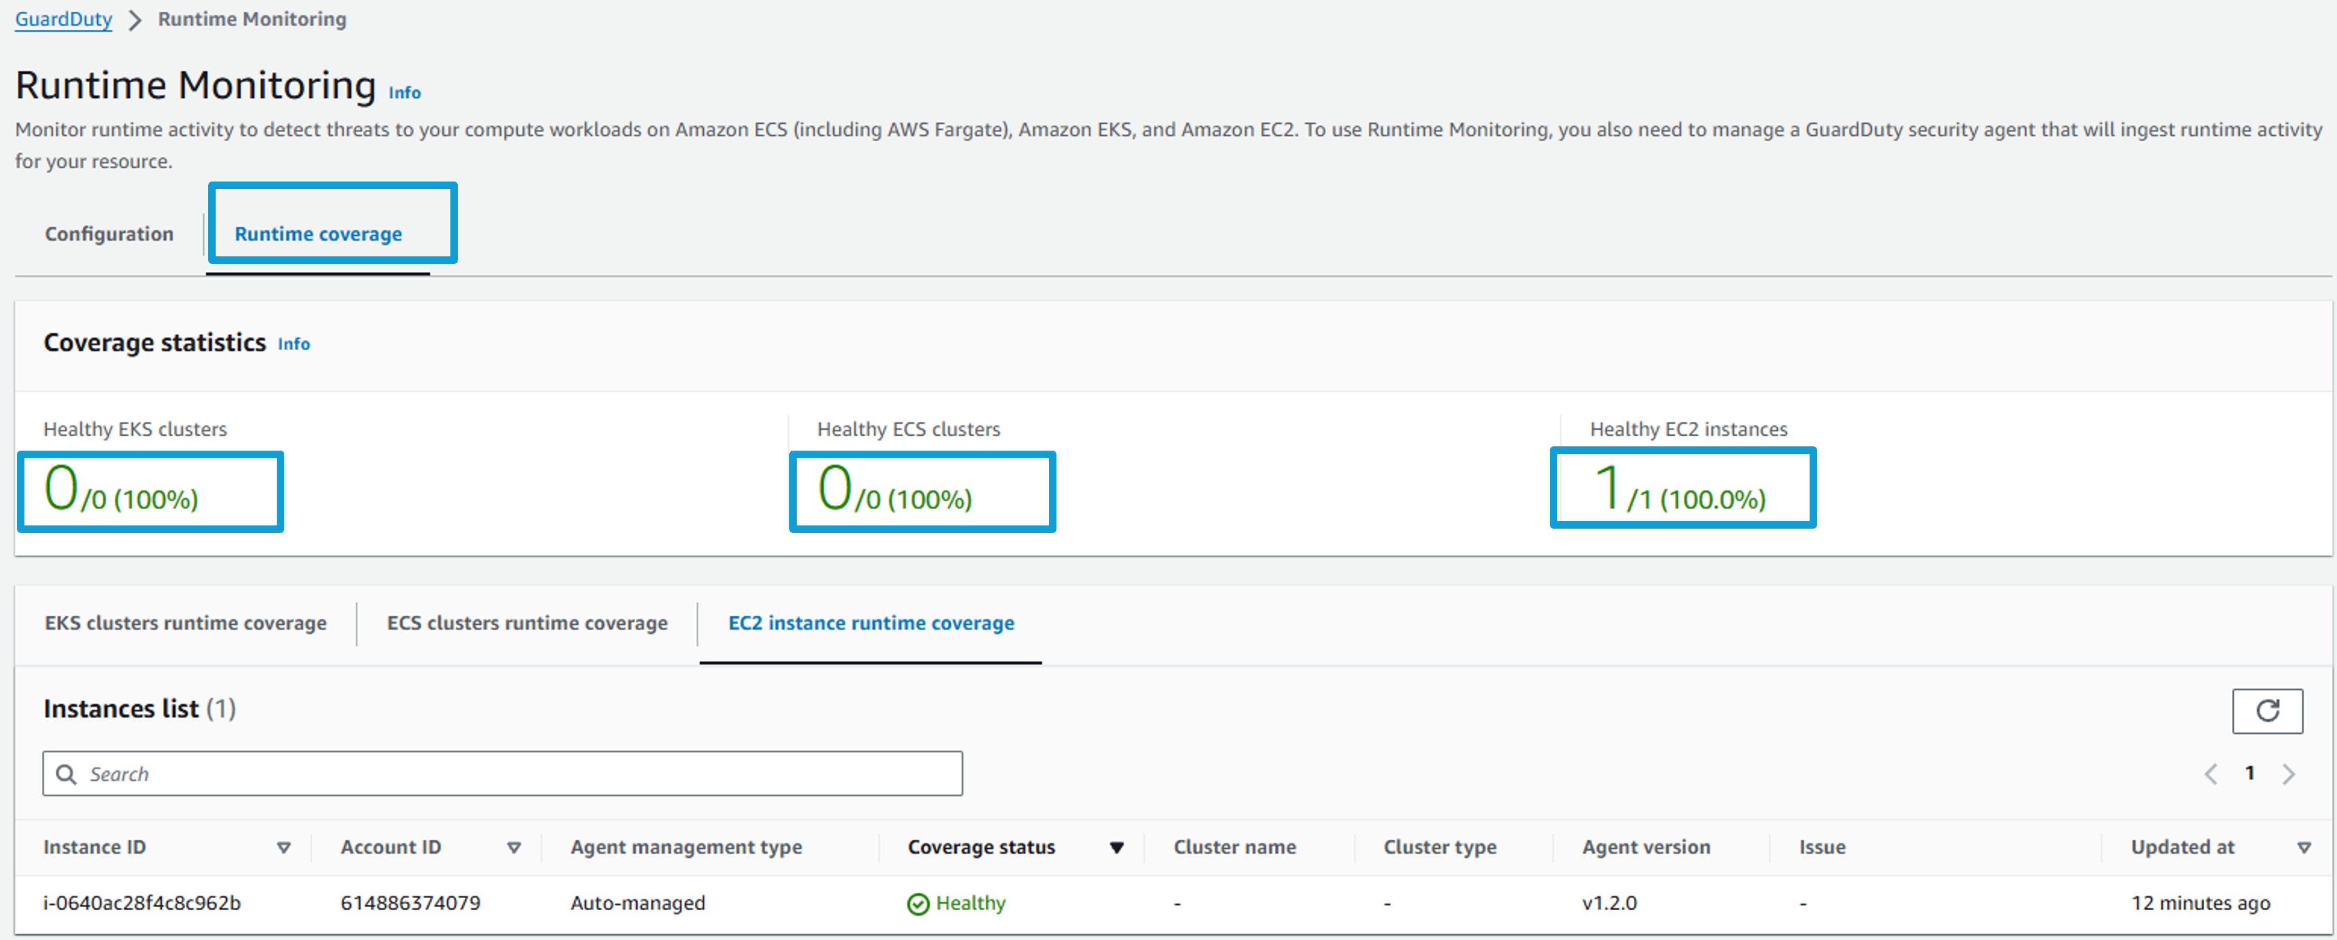
Task: Click the Healthy status check icon
Action: [x=918, y=904]
